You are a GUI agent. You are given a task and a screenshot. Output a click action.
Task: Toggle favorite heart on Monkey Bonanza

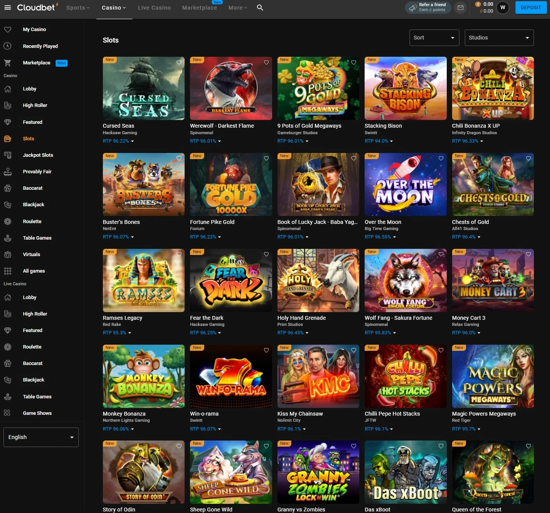179,350
